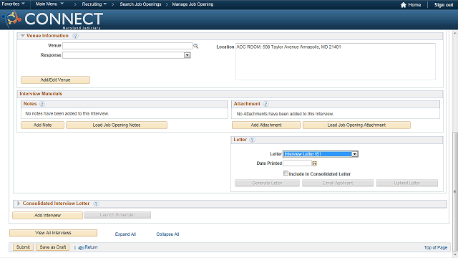This screenshot has width=458, height=258.
Task: Click the Collapse All link
Action: click(167, 234)
